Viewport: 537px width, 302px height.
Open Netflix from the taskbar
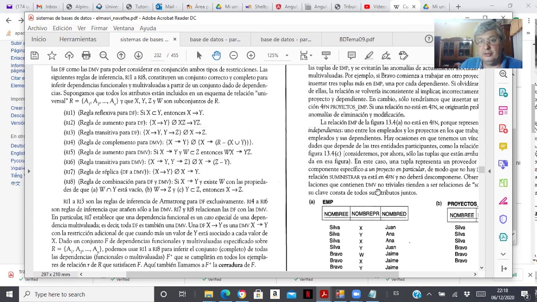click(x=307, y=294)
